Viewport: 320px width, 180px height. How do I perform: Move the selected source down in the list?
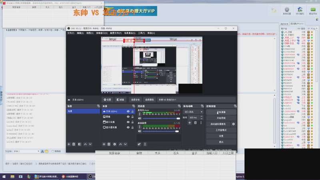125,144
